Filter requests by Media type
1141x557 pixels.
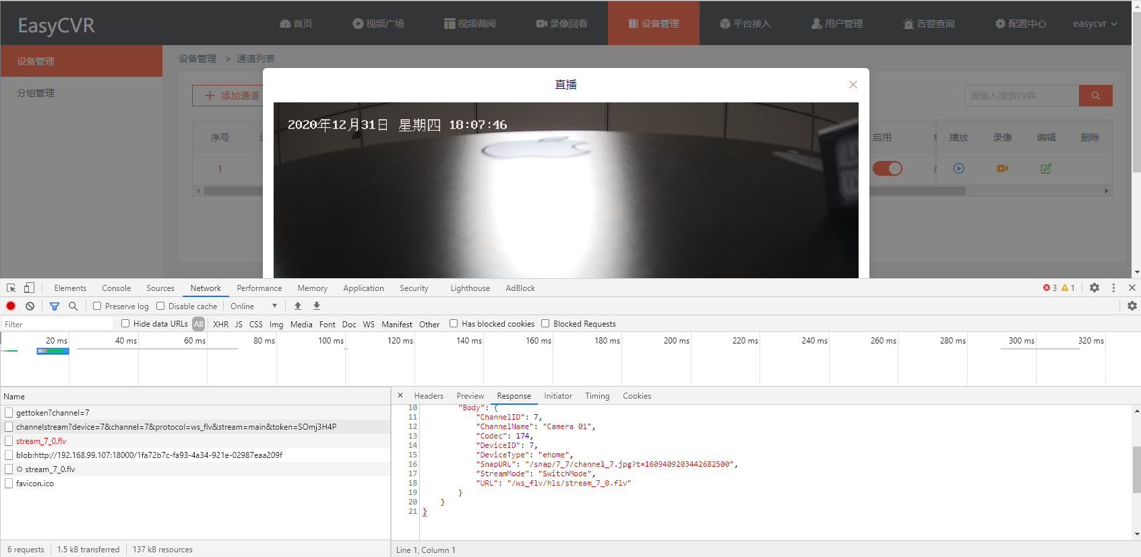click(x=301, y=324)
